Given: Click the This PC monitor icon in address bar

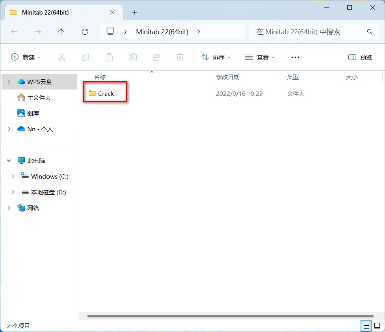Looking at the screenshot, I should click(110, 32).
